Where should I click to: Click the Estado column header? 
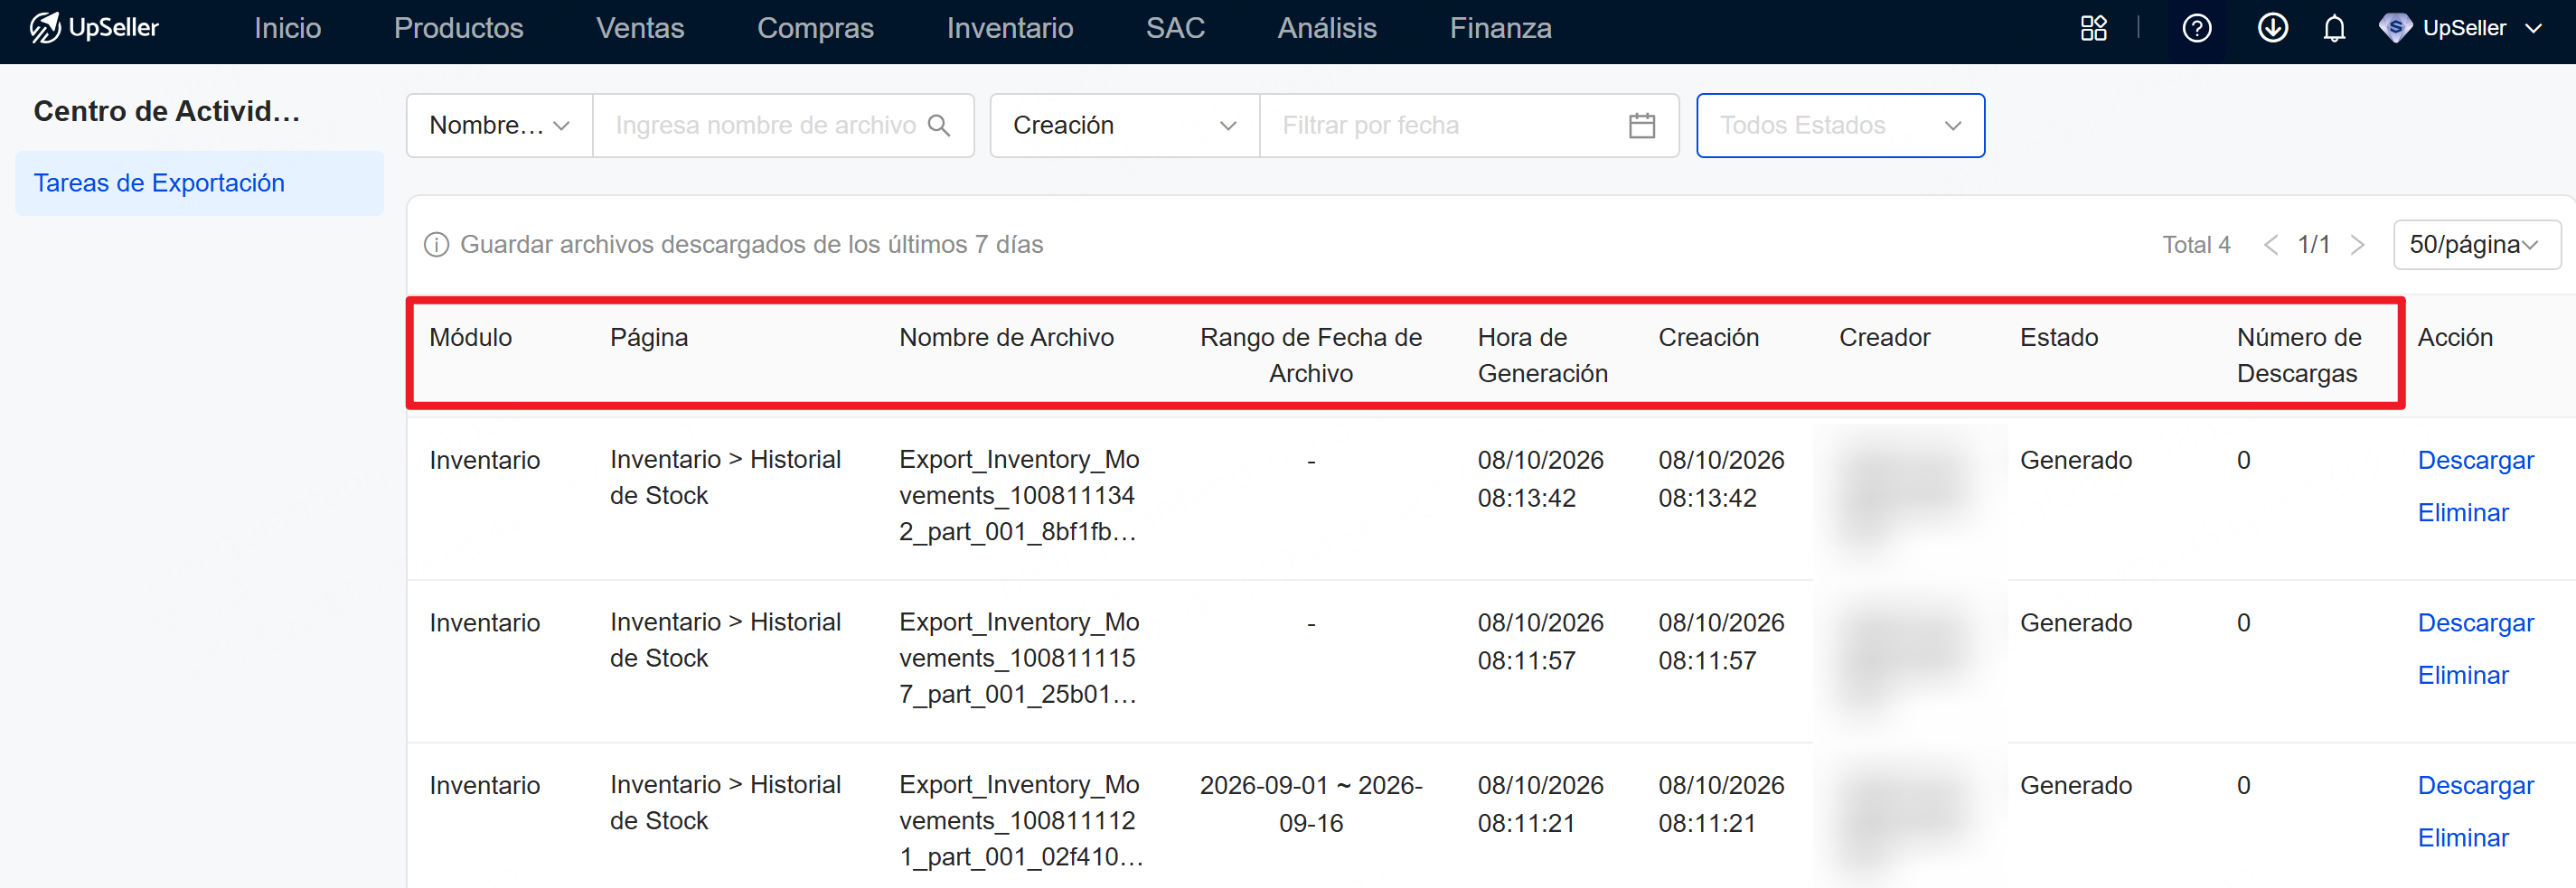coord(2058,338)
